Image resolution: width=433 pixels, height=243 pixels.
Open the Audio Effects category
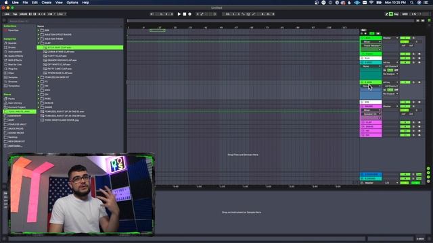tap(16, 56)
